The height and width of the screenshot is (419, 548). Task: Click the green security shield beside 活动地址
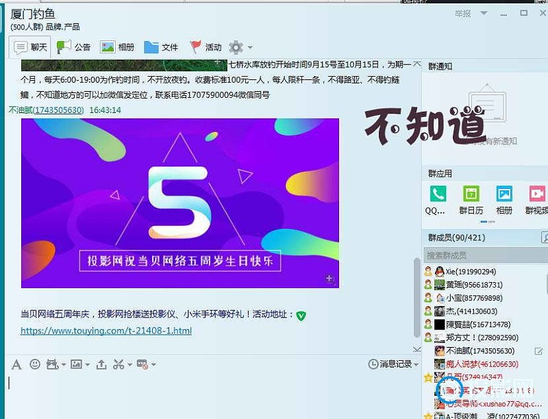[301, 316]
